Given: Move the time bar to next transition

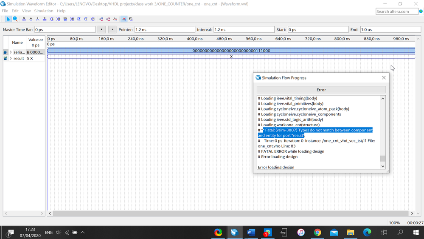Looking at the screenshot, I should [x=112, y=30].
